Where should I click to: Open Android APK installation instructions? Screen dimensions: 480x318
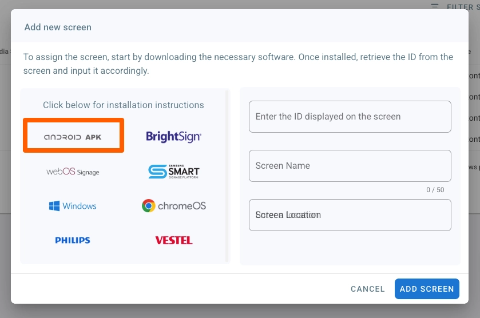(x=73, y=136)
